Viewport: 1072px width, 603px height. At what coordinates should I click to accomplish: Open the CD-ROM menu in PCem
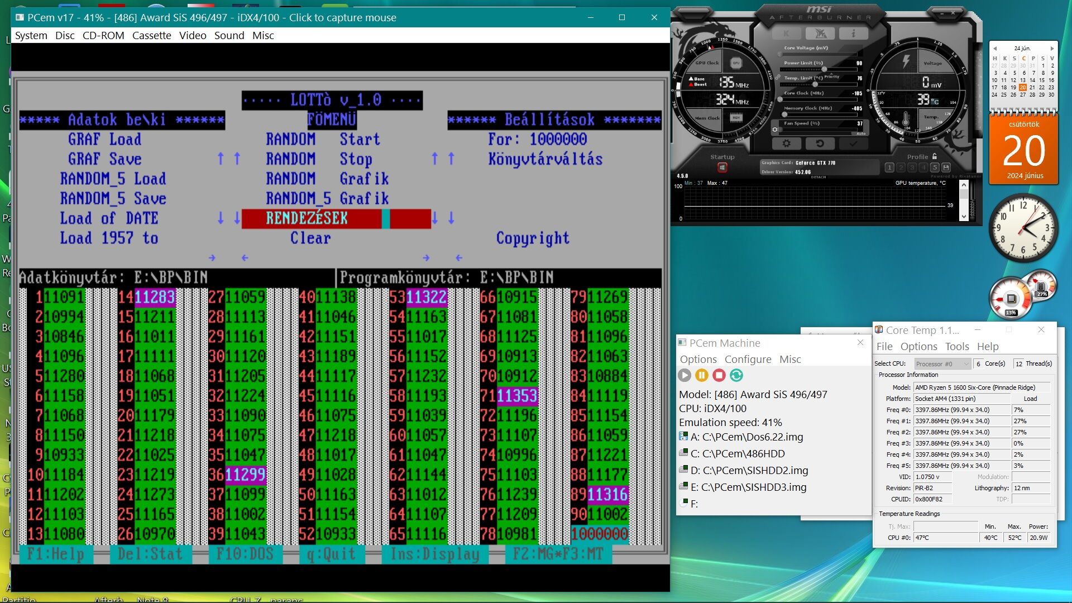tap(103, 35)
